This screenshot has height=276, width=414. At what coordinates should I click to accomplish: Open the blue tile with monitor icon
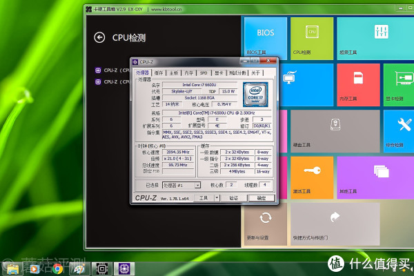pos(306,85)
